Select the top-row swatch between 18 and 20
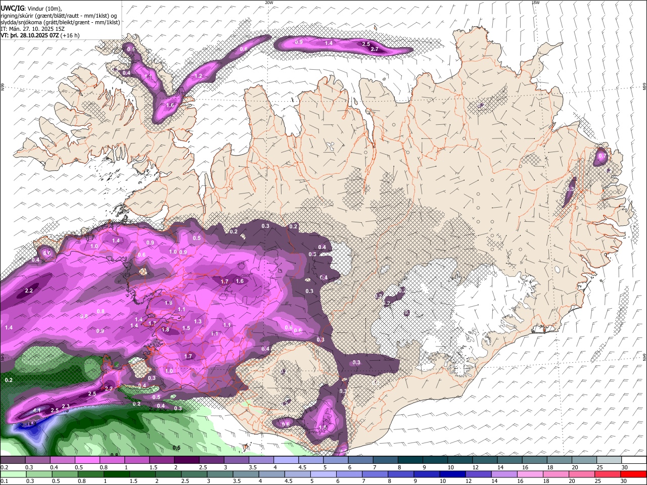This screenshot has height=485, width=647. 560,460
